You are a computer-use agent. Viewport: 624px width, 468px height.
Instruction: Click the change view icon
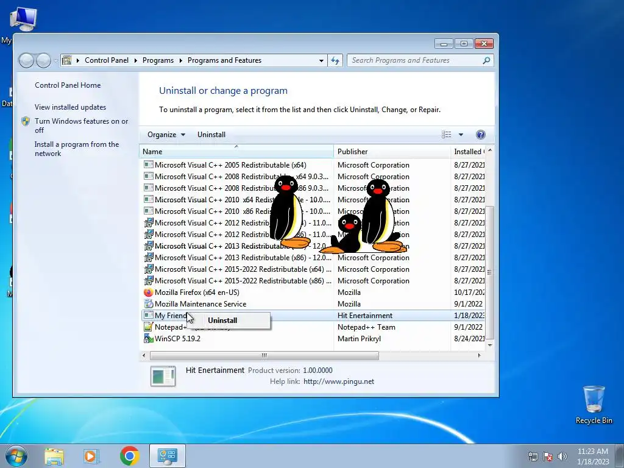point(447,135)
